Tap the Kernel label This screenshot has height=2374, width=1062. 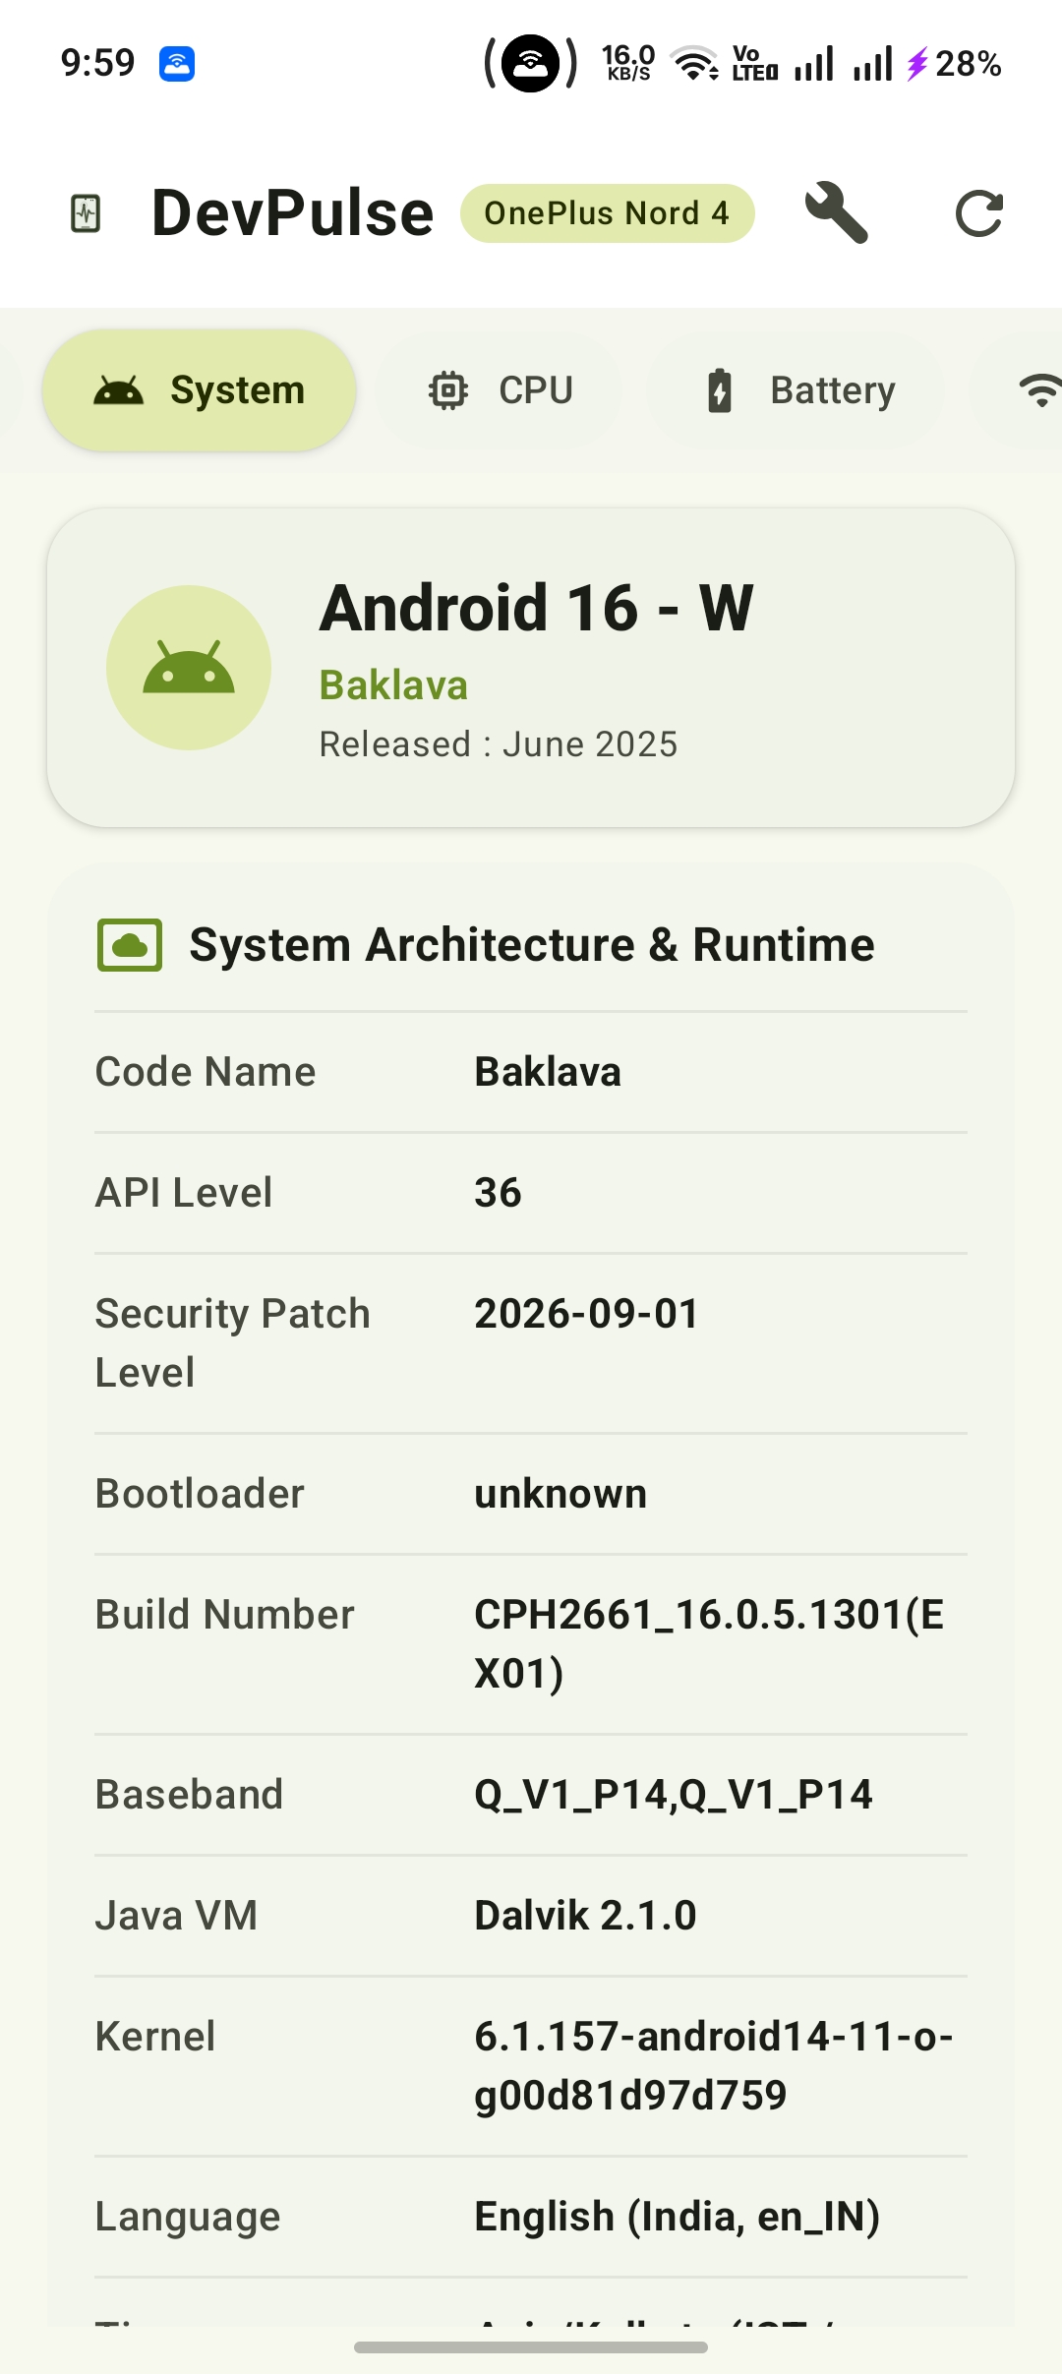[155, 2037]
